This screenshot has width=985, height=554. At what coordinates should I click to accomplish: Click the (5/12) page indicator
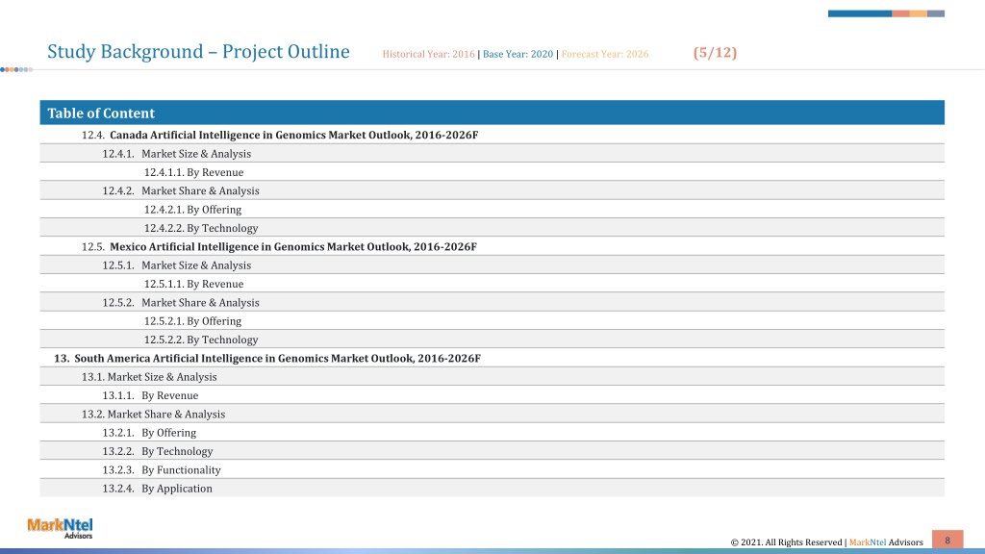[715, 52]
